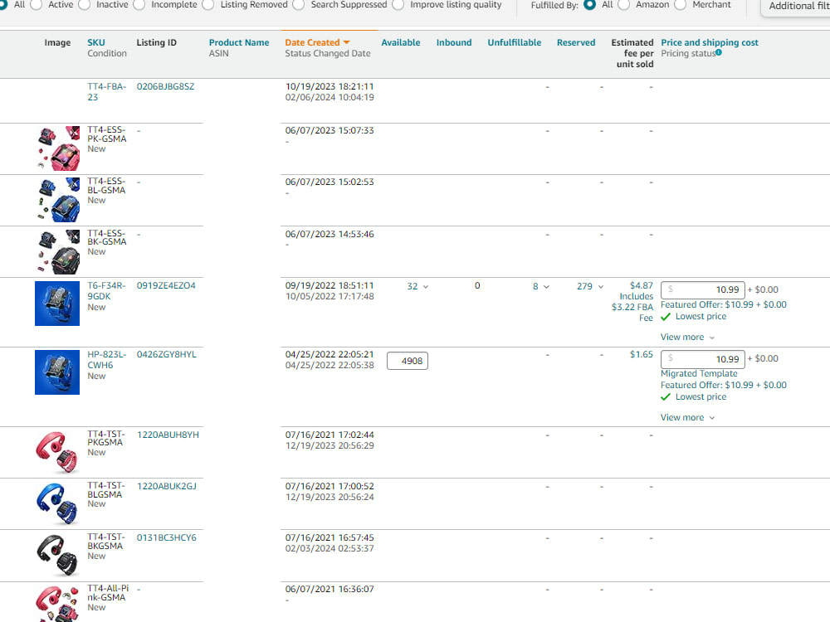Filter by Amazon fulfilled radio

[624, 5]
